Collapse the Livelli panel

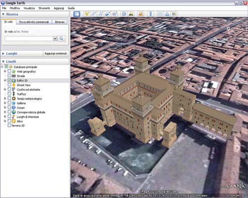[3, 61]
